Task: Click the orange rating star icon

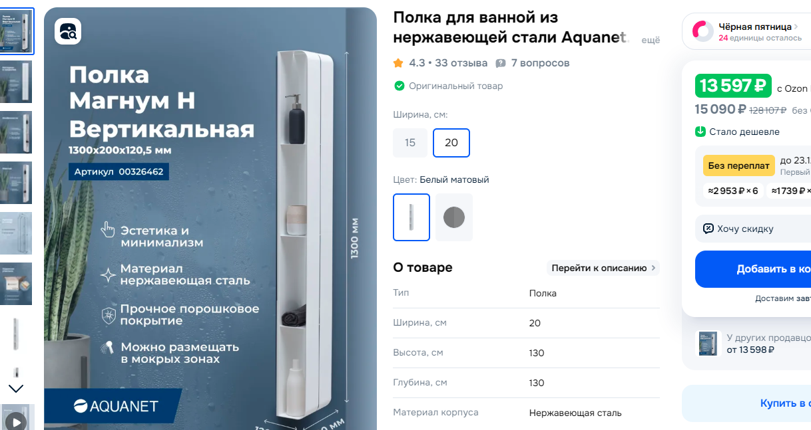Action: 398,63
